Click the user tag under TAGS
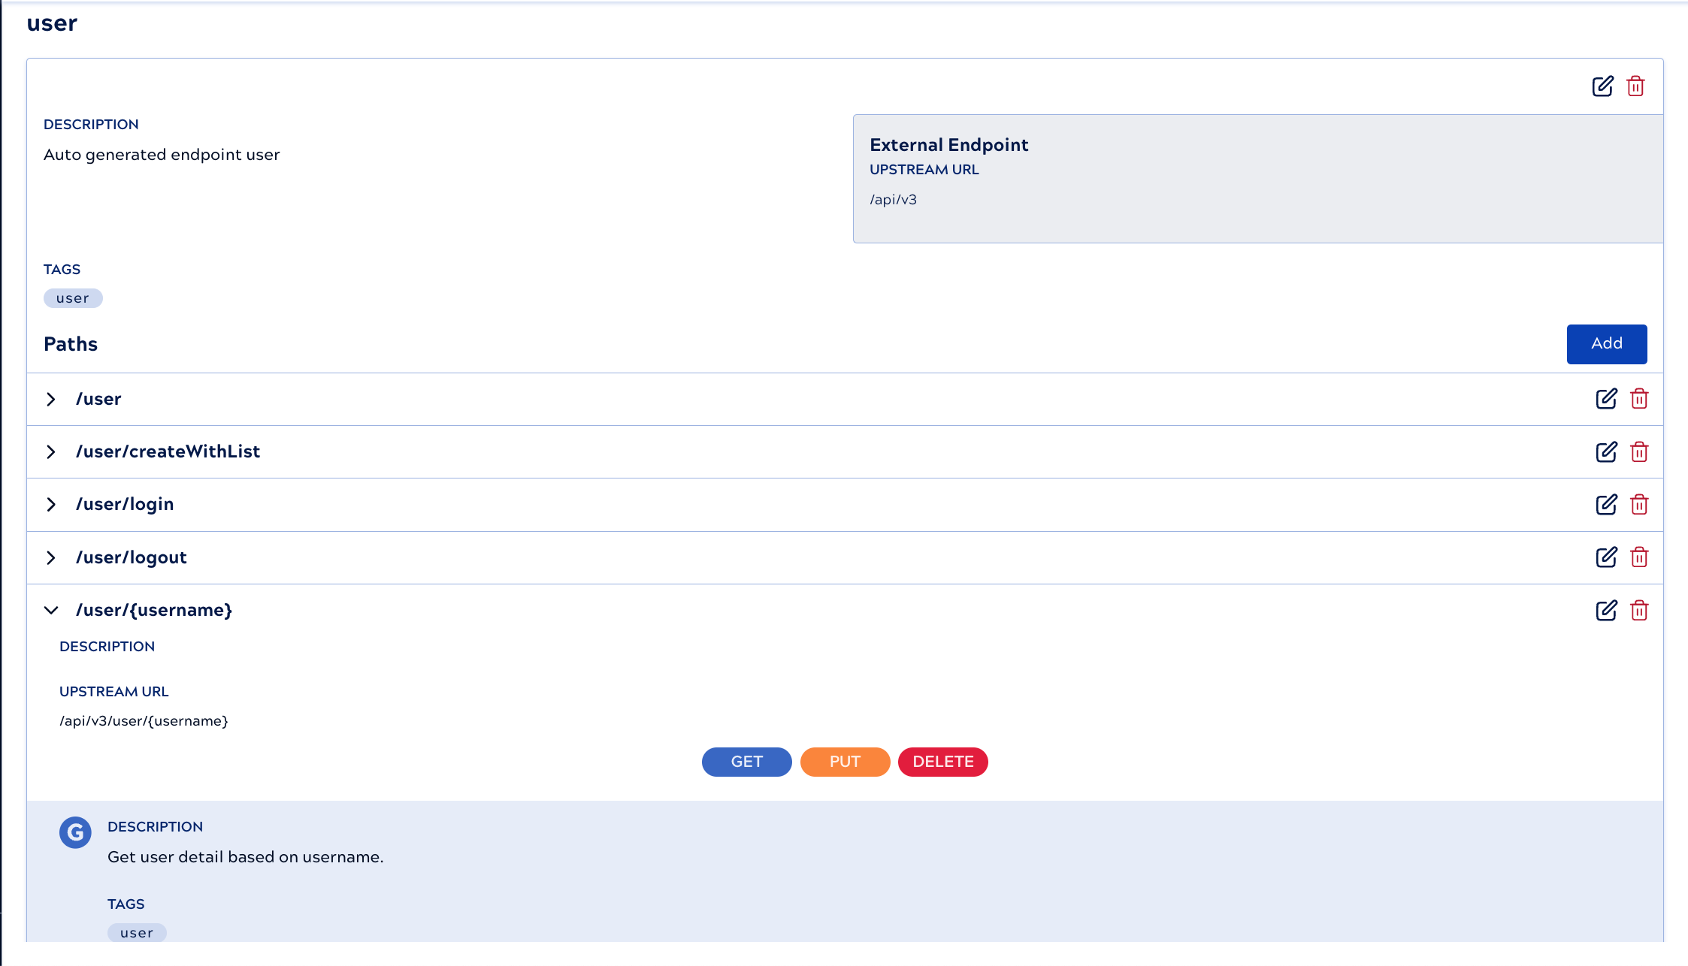 coord(73,298)
